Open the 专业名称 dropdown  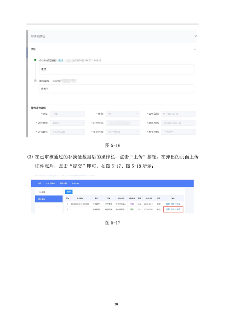(x=178, y=132)
